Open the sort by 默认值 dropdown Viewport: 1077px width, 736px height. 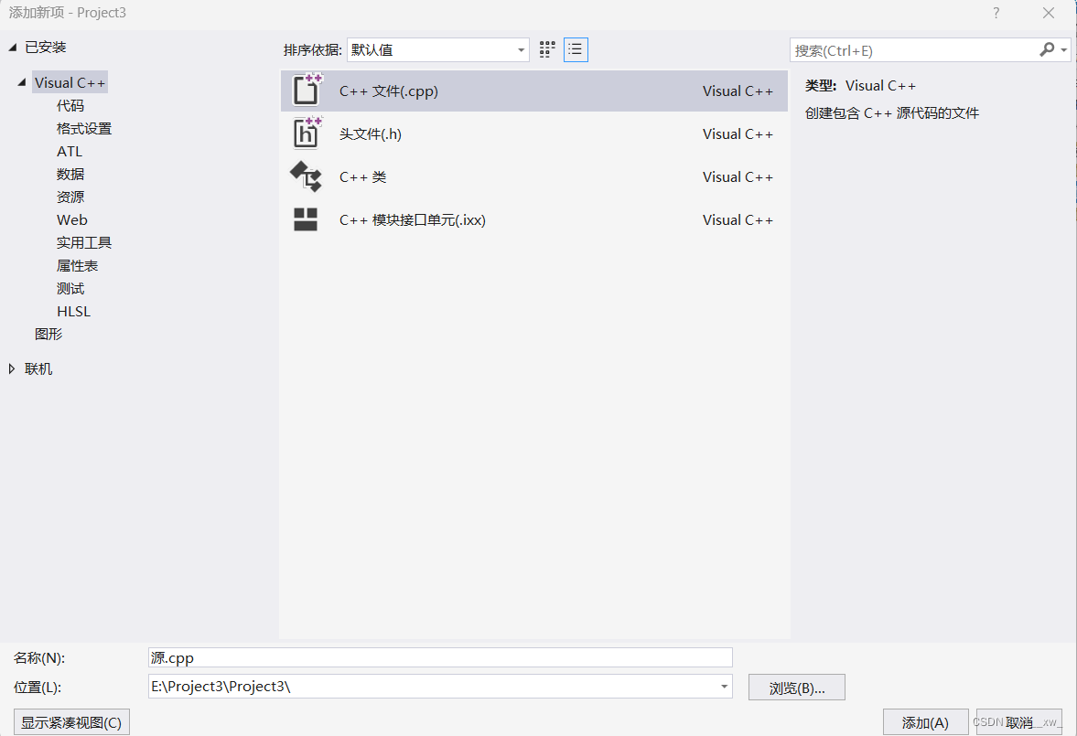(x=438, y=50)
